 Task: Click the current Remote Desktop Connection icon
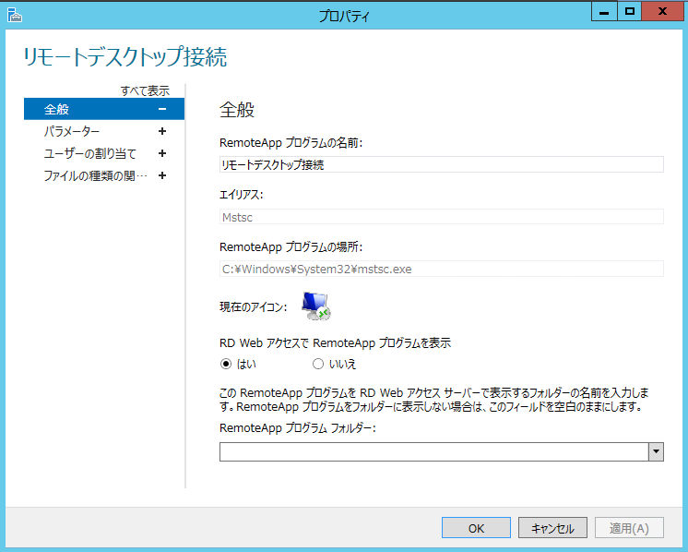[x=316, y=306]
